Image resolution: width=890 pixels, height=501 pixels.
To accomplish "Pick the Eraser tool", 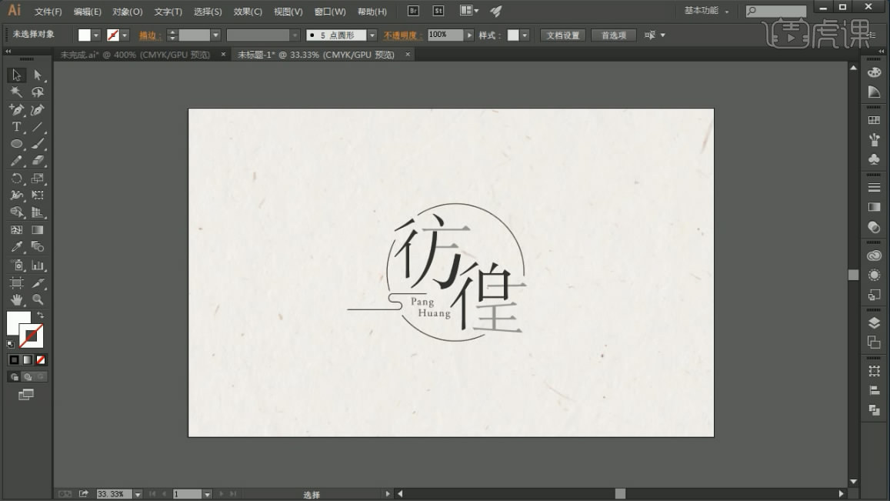I will click(38, 161).
